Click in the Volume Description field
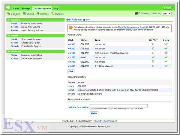 click(x=118, y=106)
